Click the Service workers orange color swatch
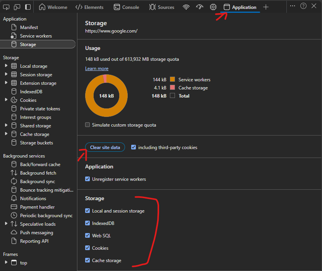 (173, 80)
